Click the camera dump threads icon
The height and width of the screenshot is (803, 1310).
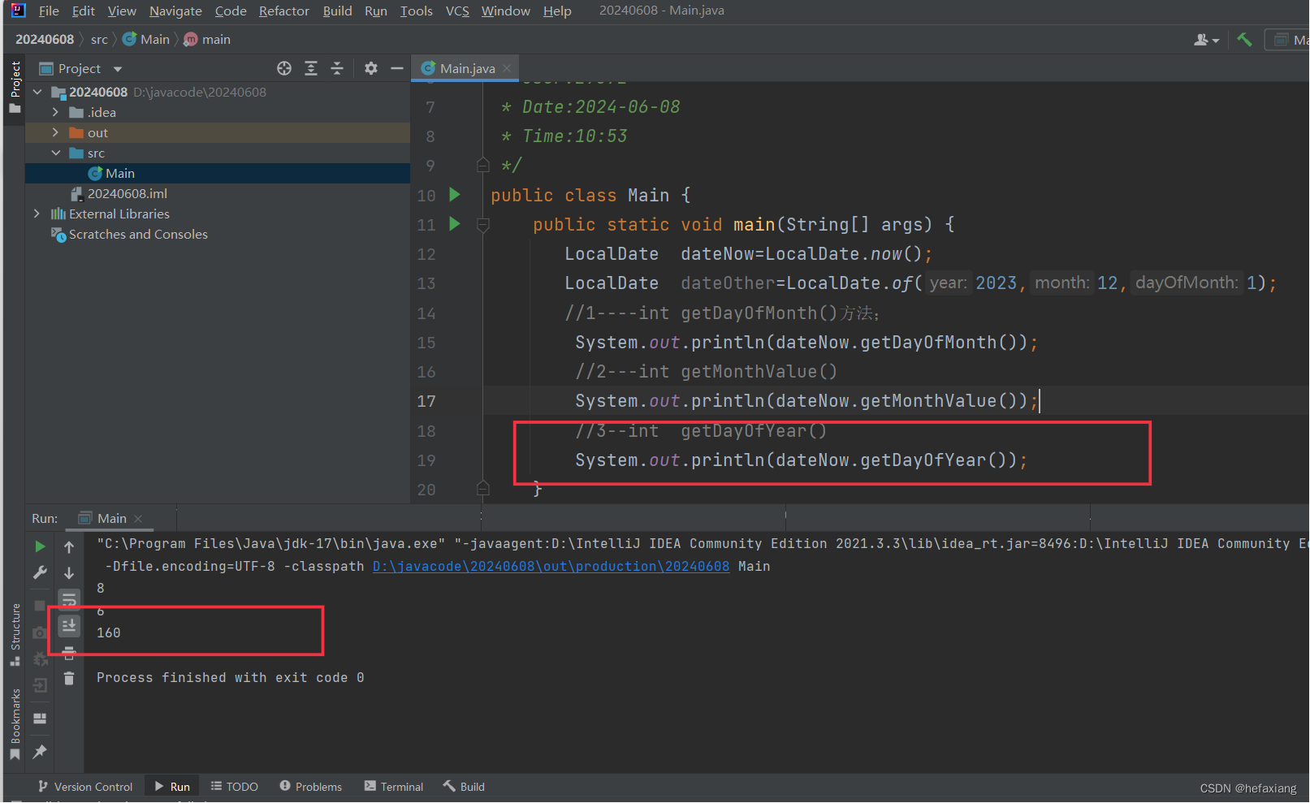pos(40,632)
